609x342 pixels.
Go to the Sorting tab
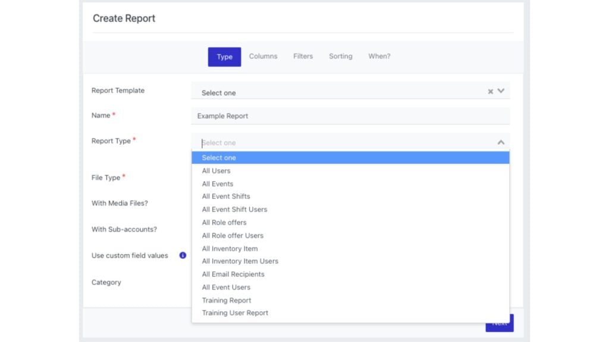click(x=340, y=56)
